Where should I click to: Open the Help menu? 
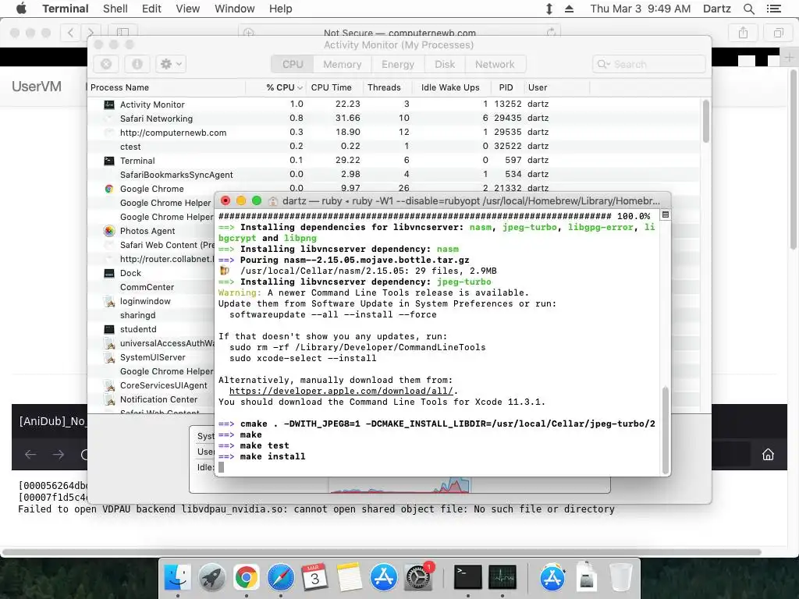click(281, 9)
